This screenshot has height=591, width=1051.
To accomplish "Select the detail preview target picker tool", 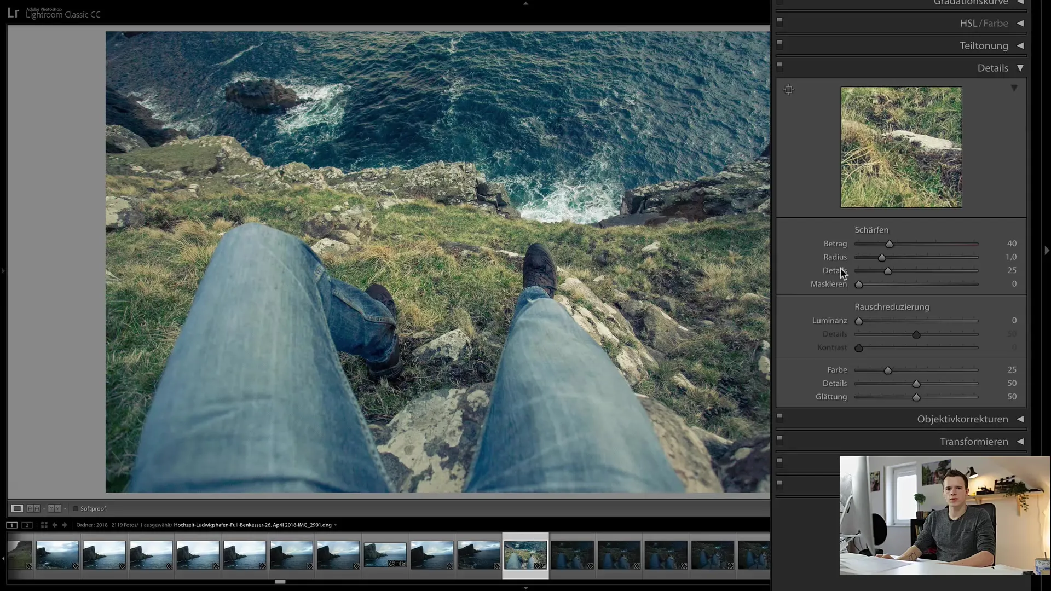I will [788, 90].
